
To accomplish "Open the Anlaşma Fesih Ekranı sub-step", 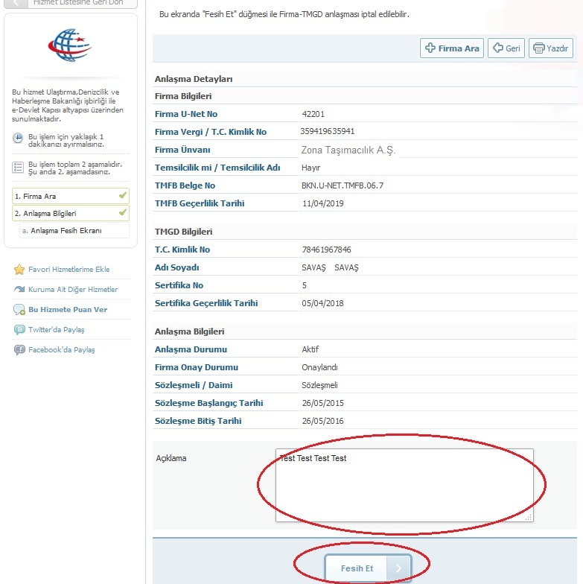I will click(74, 231).
